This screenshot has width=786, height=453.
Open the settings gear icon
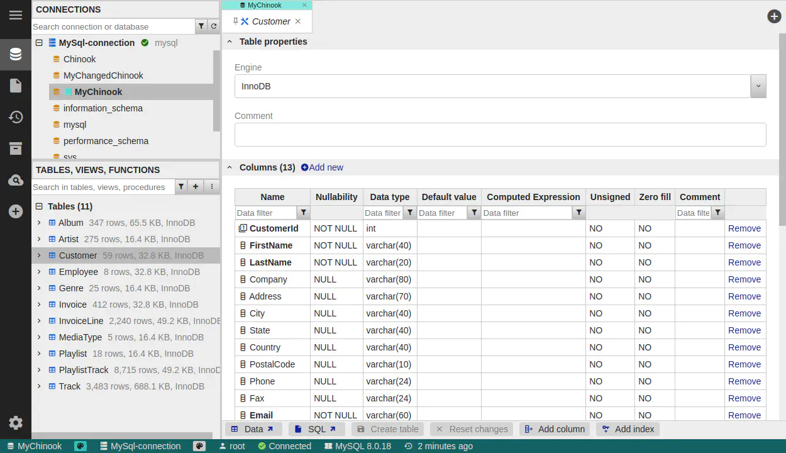(x=16, y=423)
